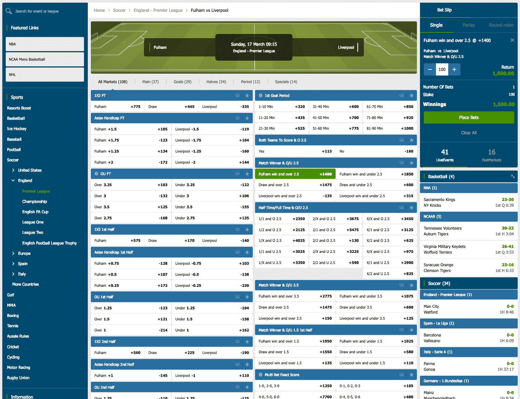Toggle the Fulham win and over 2.5 selection
Viewport: 520px width, 399px height.
(295, 174)
